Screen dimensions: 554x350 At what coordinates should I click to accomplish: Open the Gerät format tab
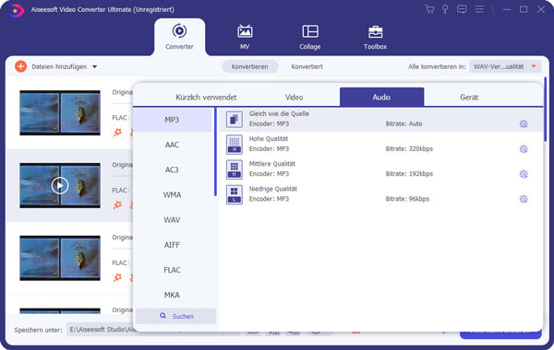point(469,98)
